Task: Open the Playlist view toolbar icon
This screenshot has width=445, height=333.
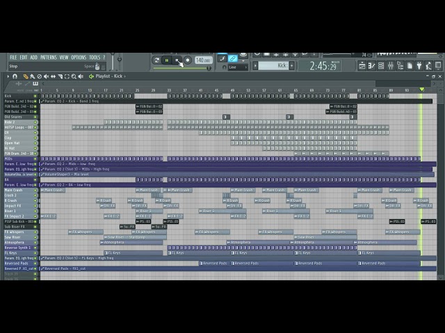Action: 362,66
